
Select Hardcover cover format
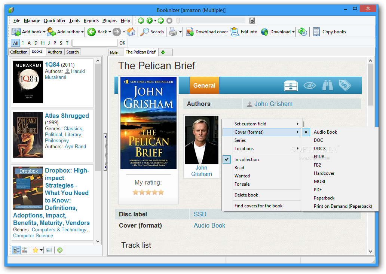coord(324,173)
